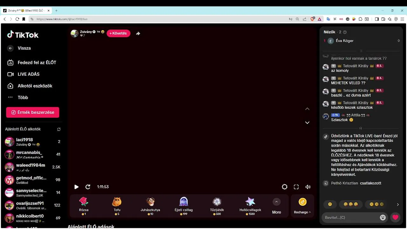
Task: Expand More gifts
Action: click(276, 206)
